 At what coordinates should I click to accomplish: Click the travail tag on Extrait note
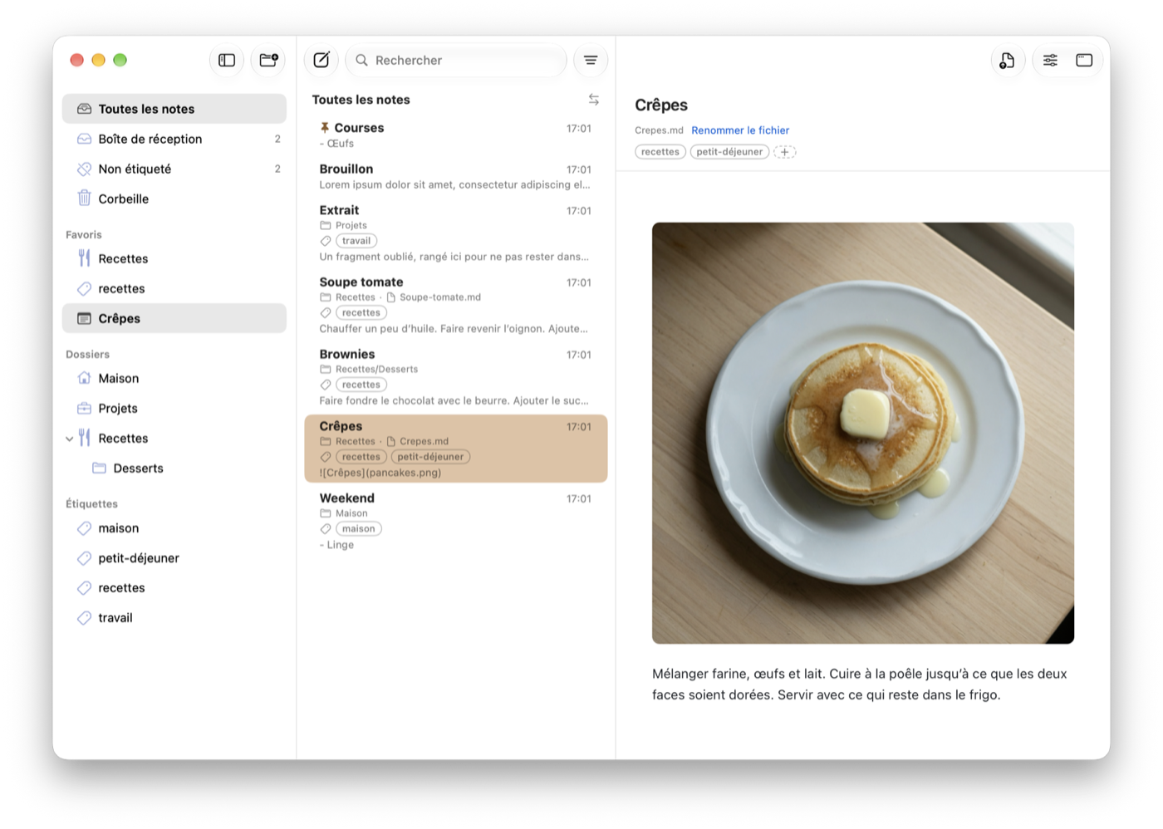click(x=356, y=241)
